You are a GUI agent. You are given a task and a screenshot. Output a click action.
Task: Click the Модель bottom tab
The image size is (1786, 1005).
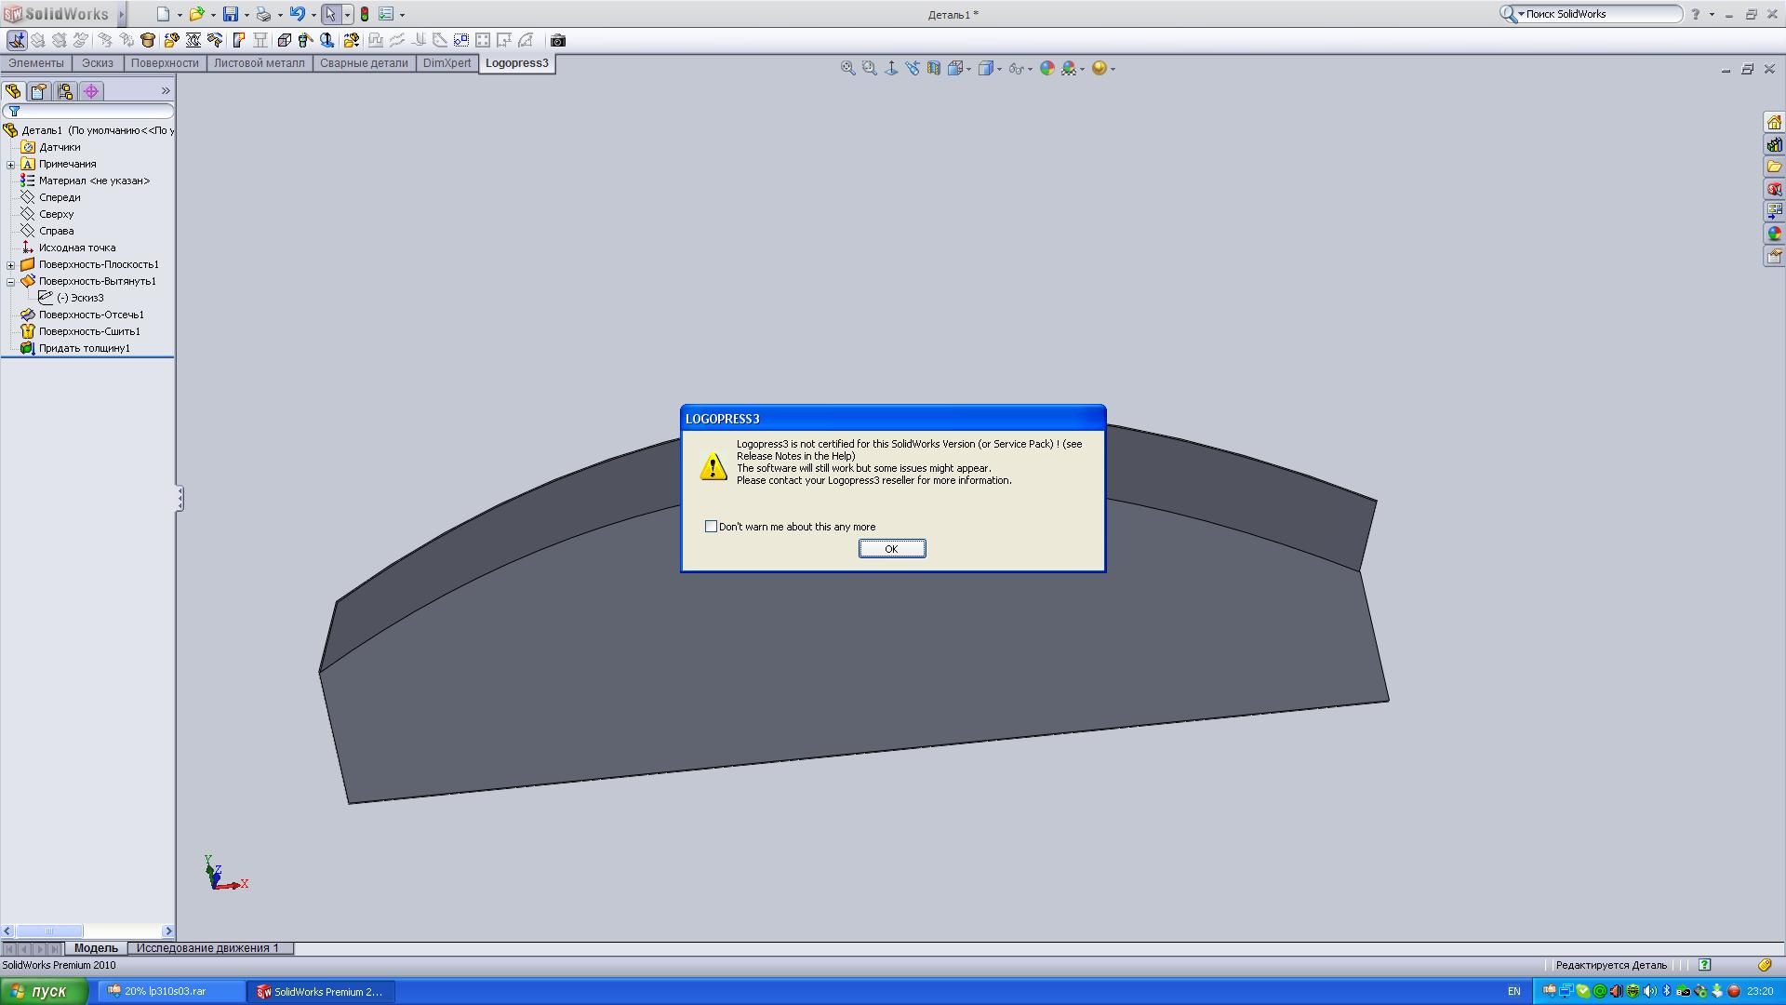coord(96,948)
